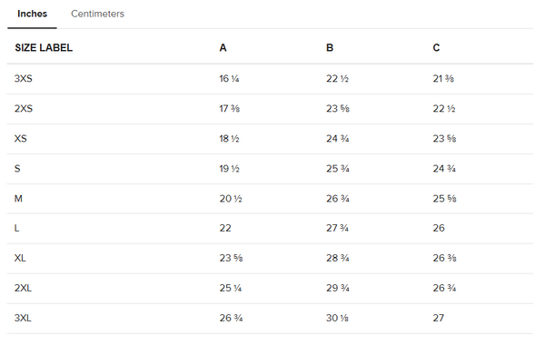Viewport: 545px width, 345px height.
Task: Select the XL size row label
Action: 20,258
